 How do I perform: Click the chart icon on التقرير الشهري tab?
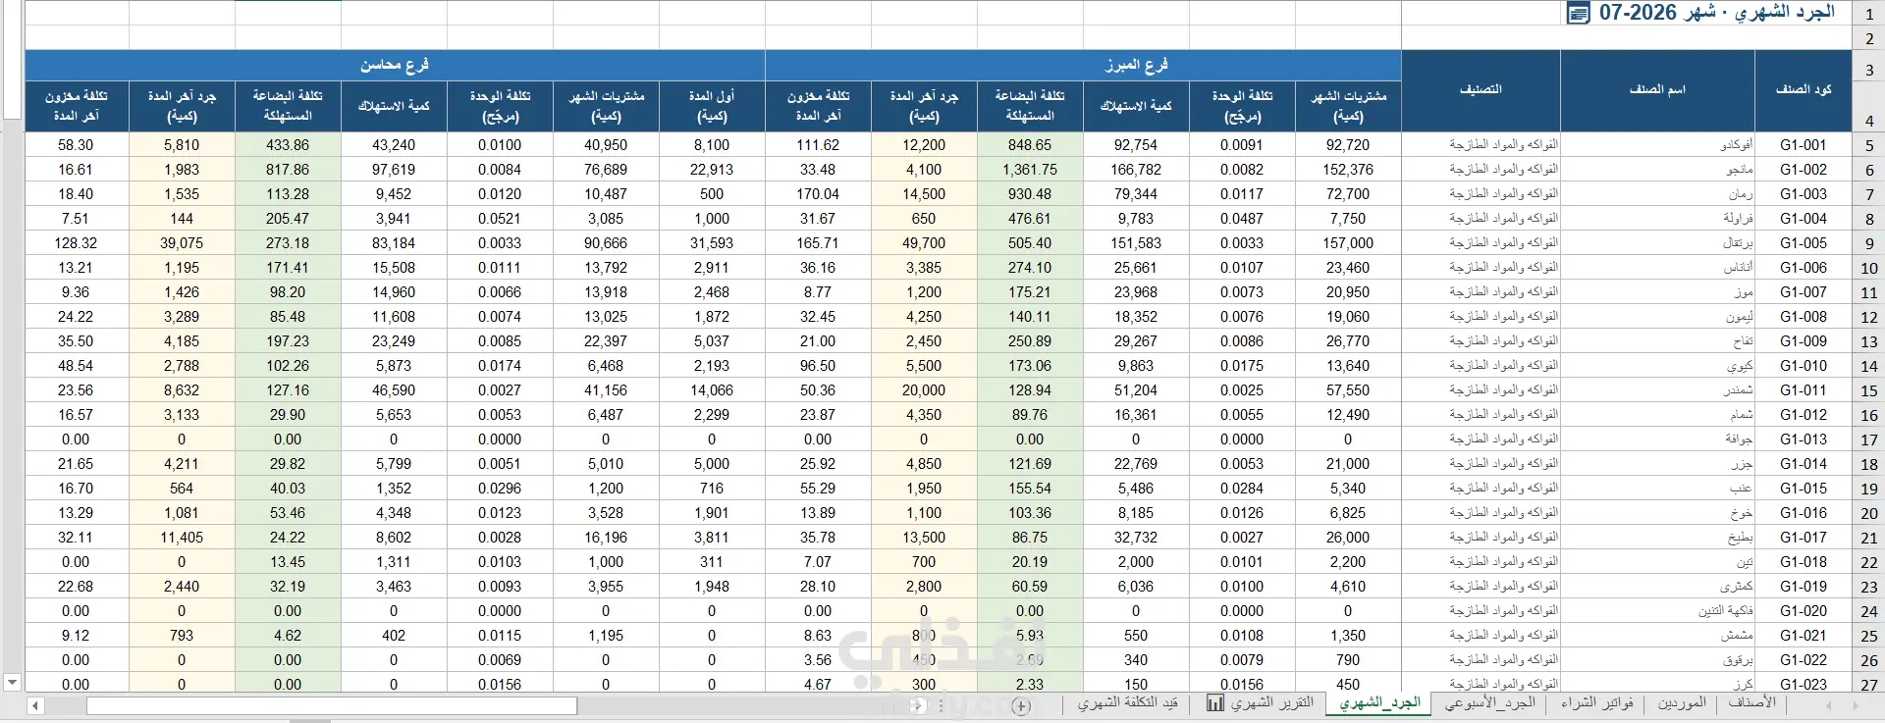(1215, 703)
